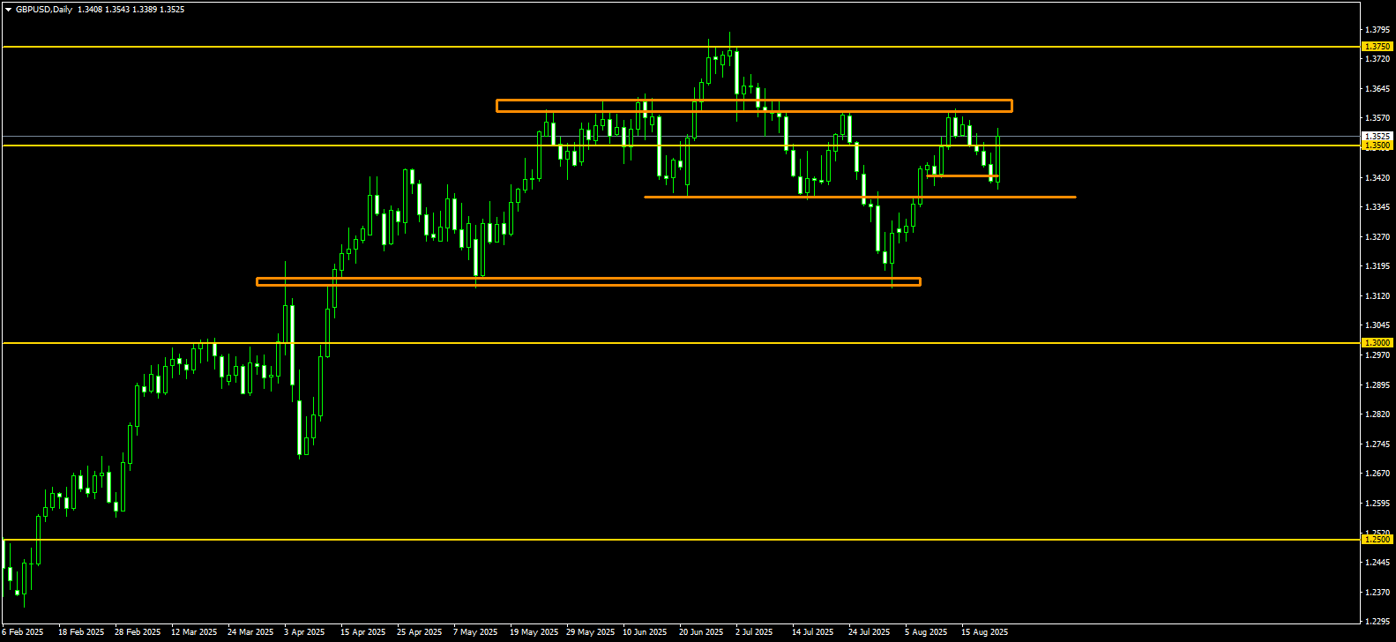The width and height of the screenshot is (1396, 642).
Task: Click the yellow '1.3500' level label
Action: 1377,146
